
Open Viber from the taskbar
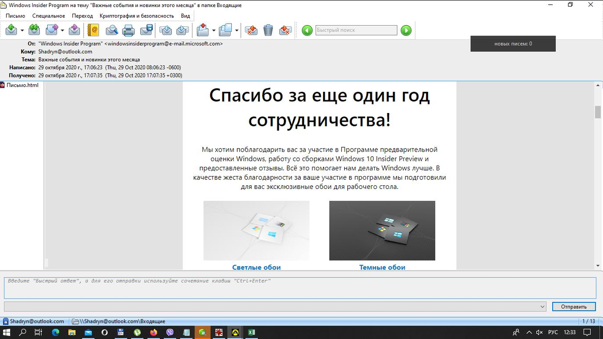[170, 332]
